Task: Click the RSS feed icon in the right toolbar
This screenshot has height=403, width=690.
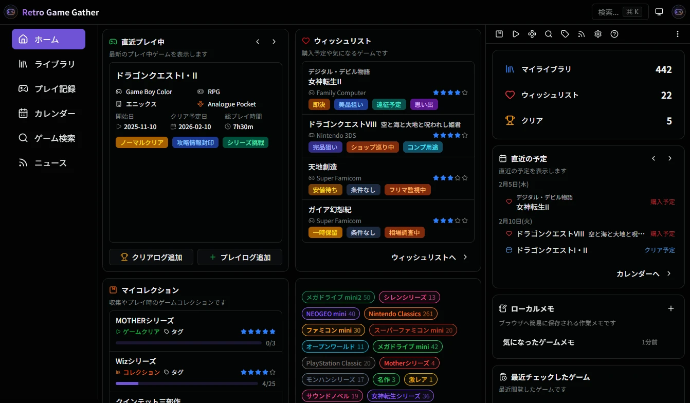Action: click(582, 34)
